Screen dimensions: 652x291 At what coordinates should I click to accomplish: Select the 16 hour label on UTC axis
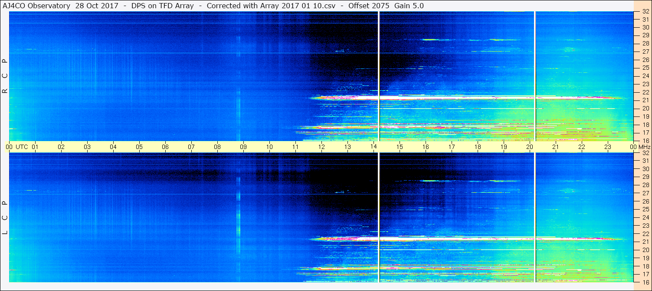point(426,147)
